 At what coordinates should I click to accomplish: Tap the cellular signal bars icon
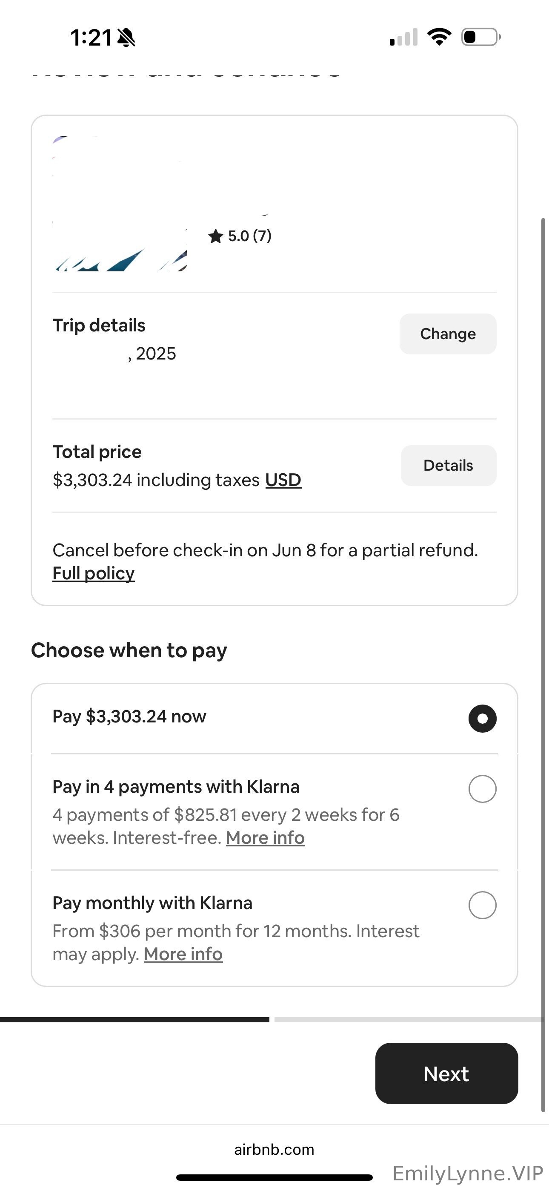403,37
